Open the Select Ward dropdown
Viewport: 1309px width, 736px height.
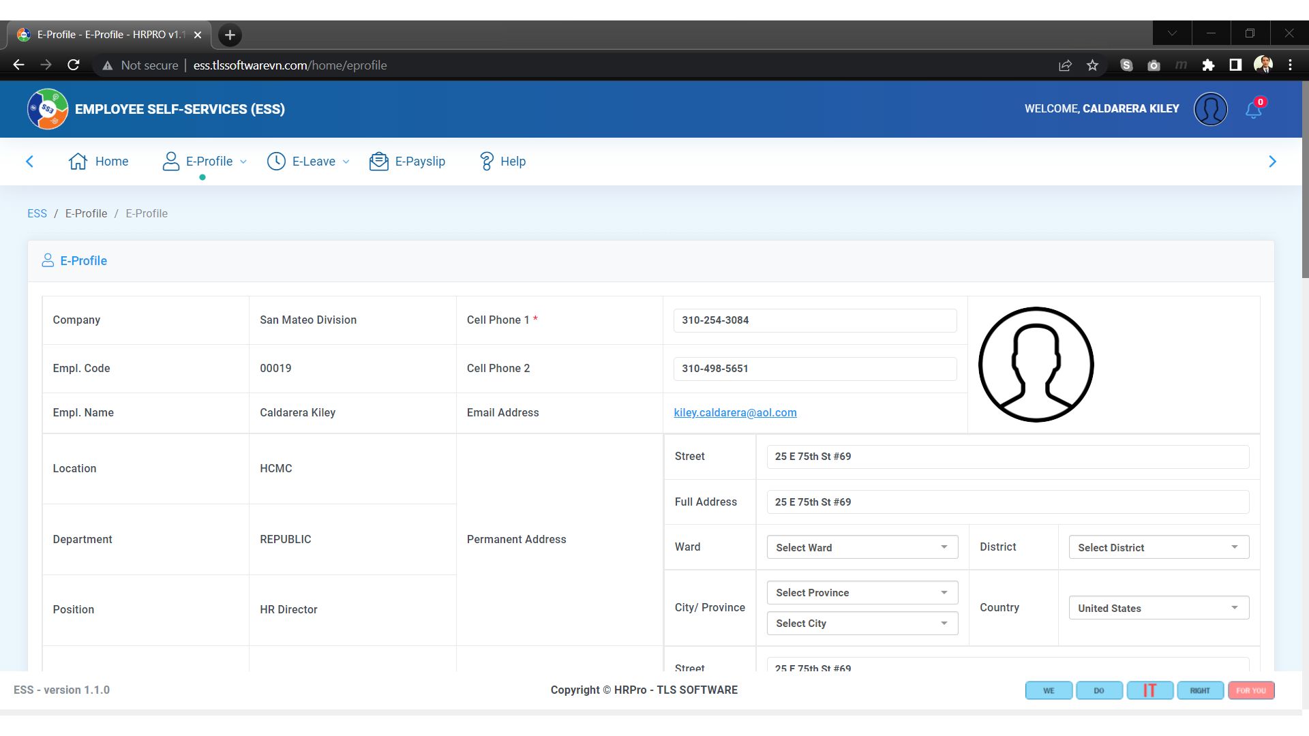pos(862,547)
